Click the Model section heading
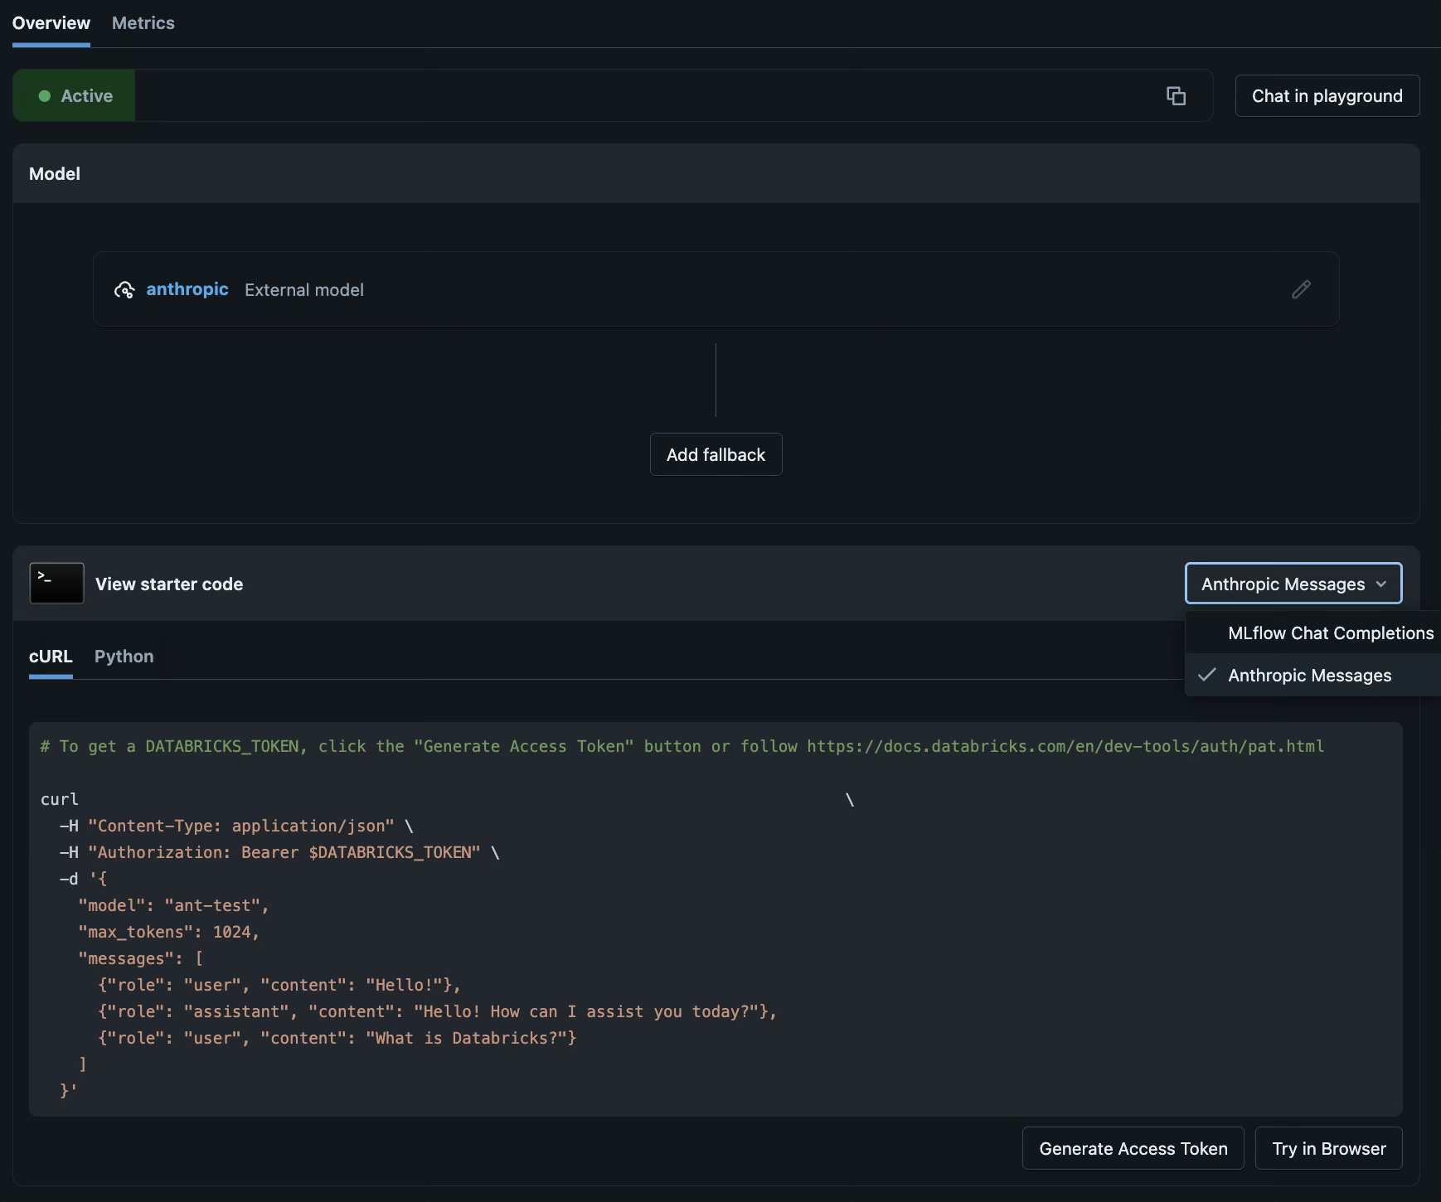 (55, 174)
